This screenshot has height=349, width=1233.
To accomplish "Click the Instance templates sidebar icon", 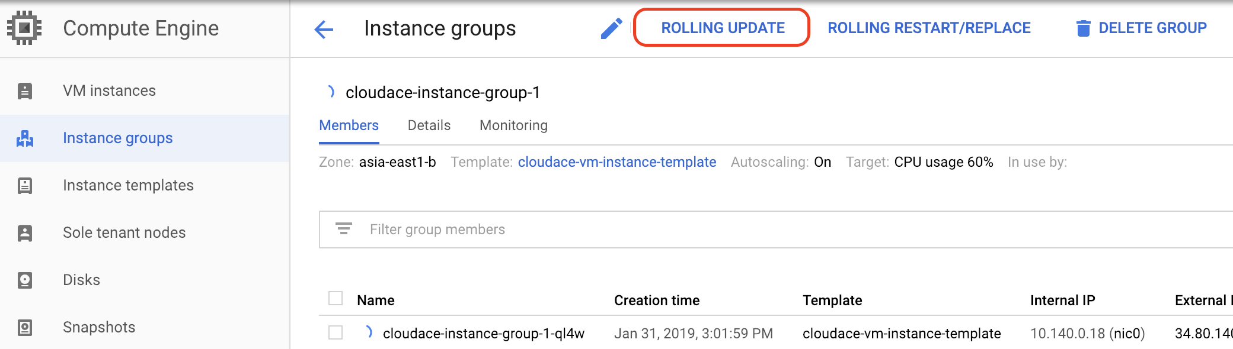I will coord(25,186).
